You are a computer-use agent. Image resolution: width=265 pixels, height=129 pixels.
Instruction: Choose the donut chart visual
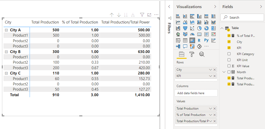[206, 28]
